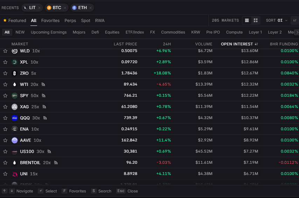This screenshot has height=198, width=299.
Task: Add AAVE to favorites via star
Action: (5, 140)
